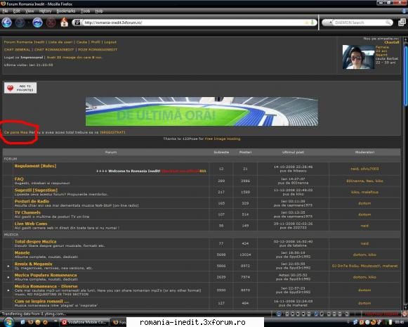This screenshot has height=327, width=408.
Task: Open the Cum se inspira romanii forum
Action: [42, 301]
